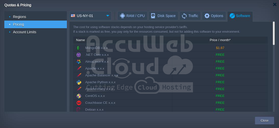The image size is (279, 128).
Task: Select Account Limits in the sidebar
Action: 25,32
